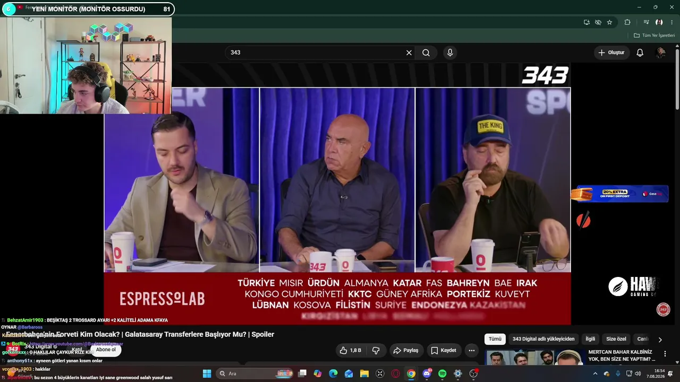Select the Tümü filter chip
680x382 pixels.
[495, 339]
